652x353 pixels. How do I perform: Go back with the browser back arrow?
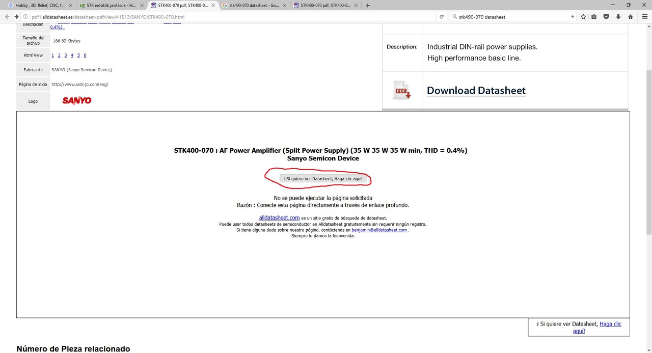coord(7,17)
